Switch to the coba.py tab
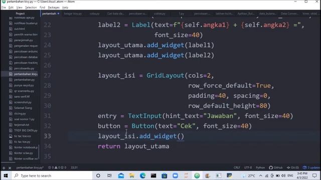Image resolution: width=321 pixels, height=180 pixels. coord(95,13)
